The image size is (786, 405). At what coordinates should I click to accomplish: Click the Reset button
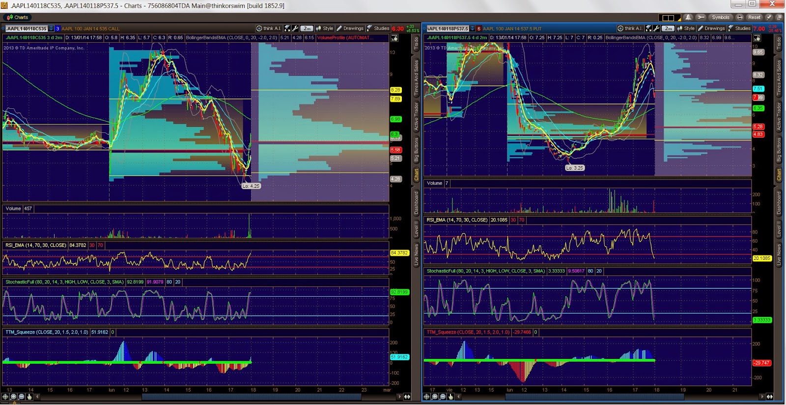(754, 17)
